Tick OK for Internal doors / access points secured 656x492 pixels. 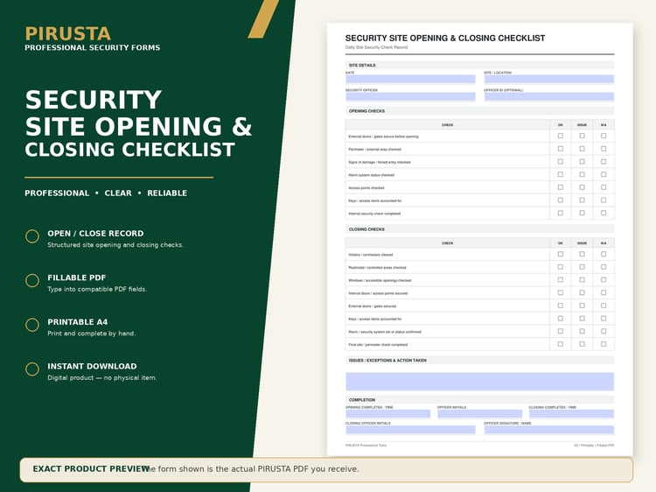pos(560,292)
